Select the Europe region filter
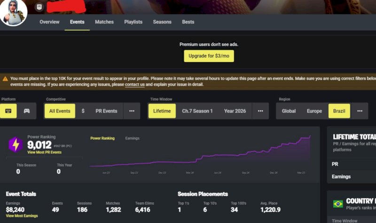 (314, 111)
